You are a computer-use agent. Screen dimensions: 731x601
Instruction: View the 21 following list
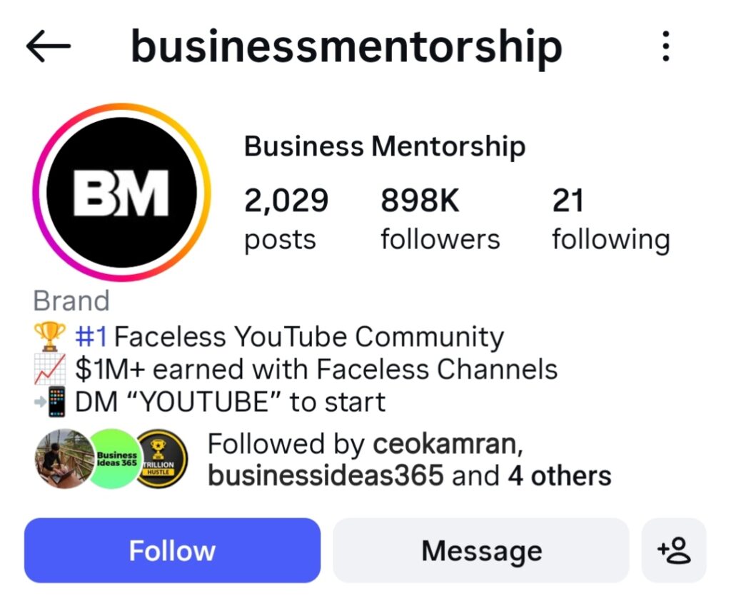(x=610, y=219)
